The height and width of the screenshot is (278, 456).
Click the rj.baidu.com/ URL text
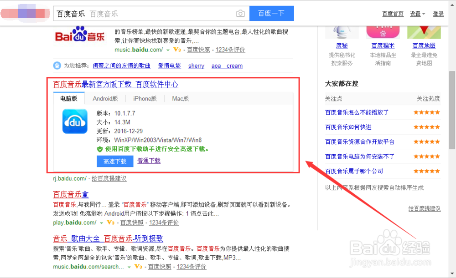pos(69,178)
